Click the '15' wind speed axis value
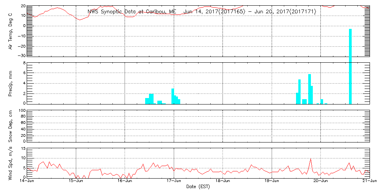This screenshot has width=381, height=190. coord(23,149)
